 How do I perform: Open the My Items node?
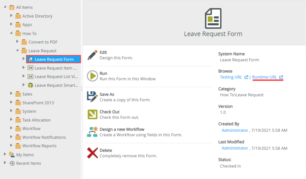point(25,155)
